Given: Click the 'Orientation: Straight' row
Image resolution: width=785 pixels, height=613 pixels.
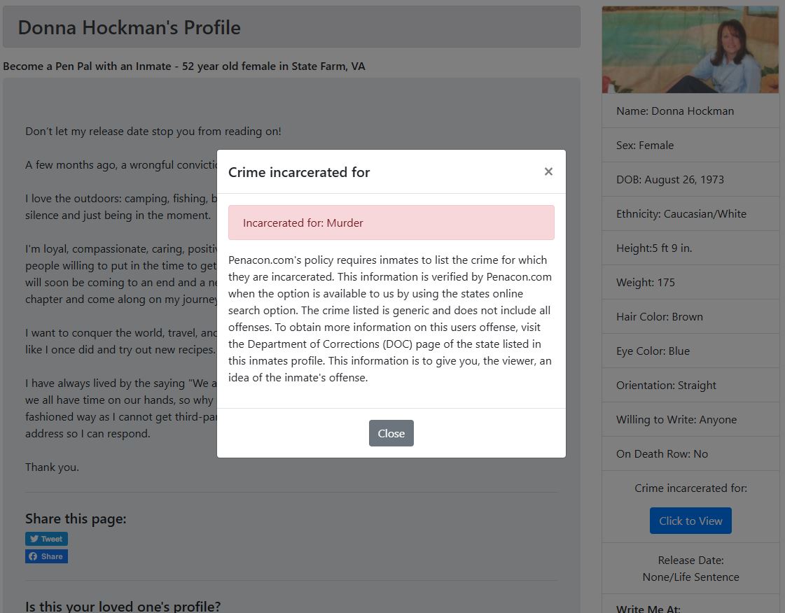Looking at the screenshot, I should [690, 386].
